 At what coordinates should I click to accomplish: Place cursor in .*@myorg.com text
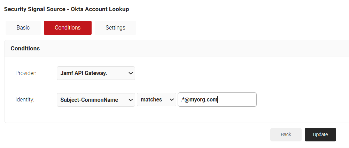click(199, 100)
